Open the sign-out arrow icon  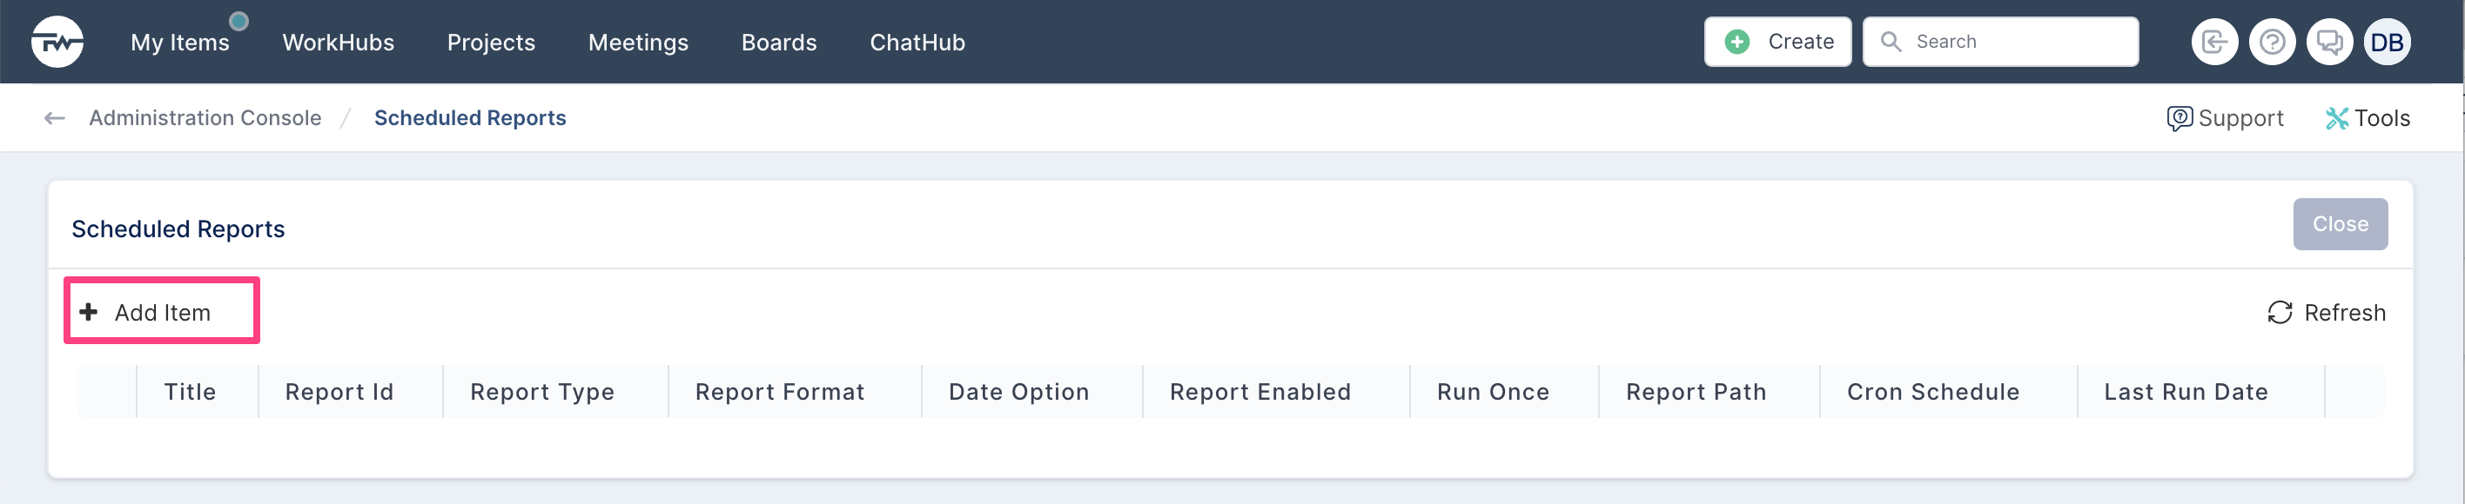[x=2214, y=42]
